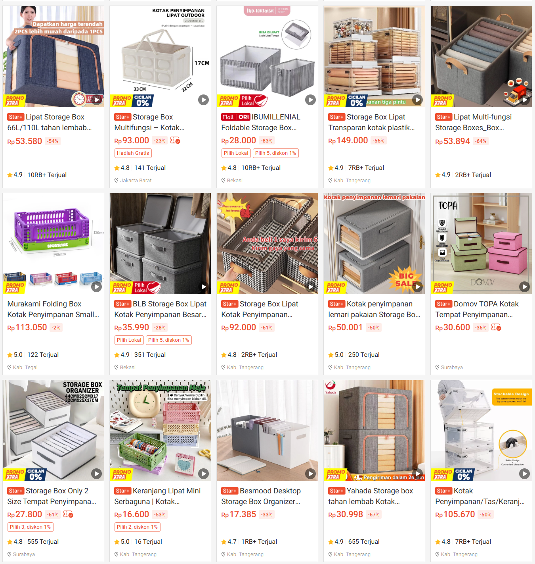535x564 pixels.
Task: Click play icon on Domov TOPA Kotak image
Action: [x=524, y=287]
